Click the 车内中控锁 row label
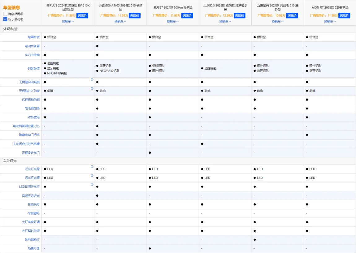This screenshot has width=356, height=253. (x=32, y=55)
